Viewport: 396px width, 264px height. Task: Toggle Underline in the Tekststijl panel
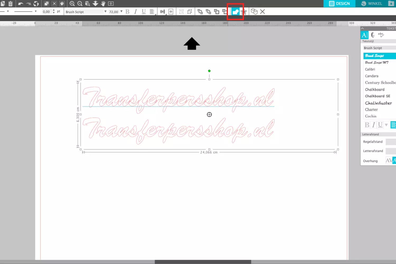tap(380, 125)
